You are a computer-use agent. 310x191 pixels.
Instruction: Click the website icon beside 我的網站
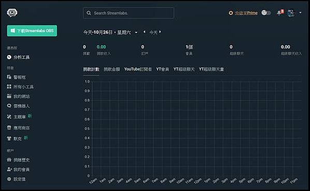click(x=9, y=96)
